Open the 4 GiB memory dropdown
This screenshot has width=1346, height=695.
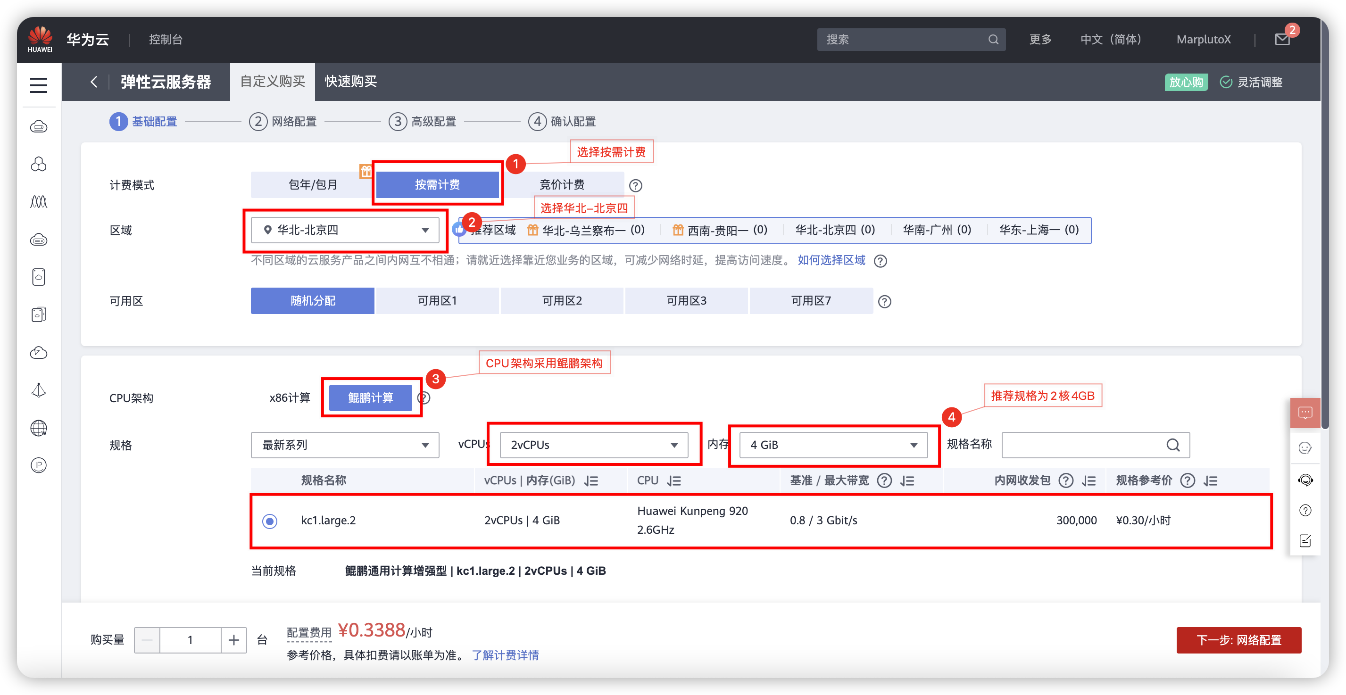pos(833,445)
